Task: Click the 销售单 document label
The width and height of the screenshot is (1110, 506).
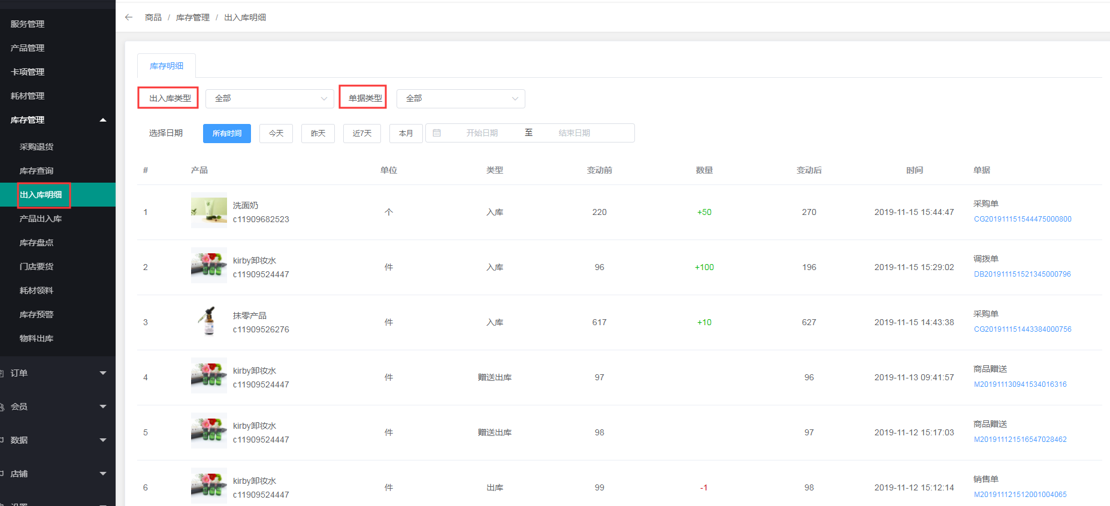Action: click(x=986, y=479)
